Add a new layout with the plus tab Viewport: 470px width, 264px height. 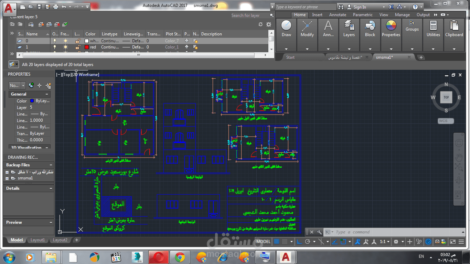click(77, 240)
